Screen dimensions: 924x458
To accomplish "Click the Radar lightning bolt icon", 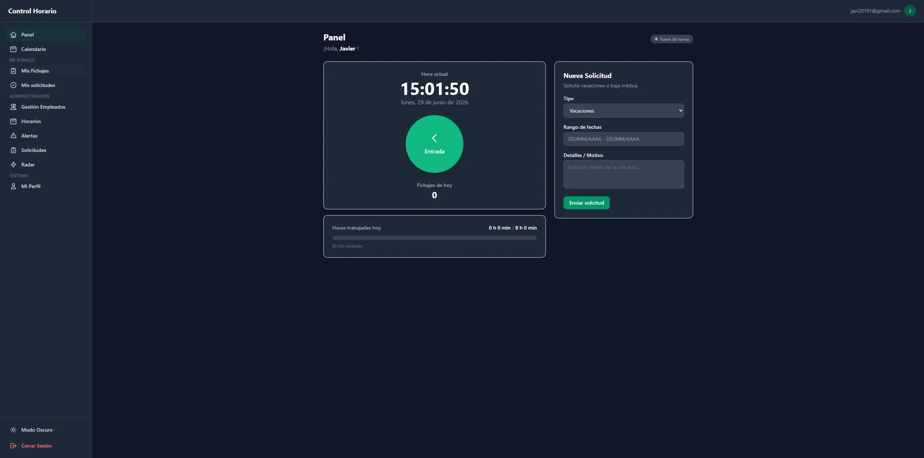I will point(13,165).
